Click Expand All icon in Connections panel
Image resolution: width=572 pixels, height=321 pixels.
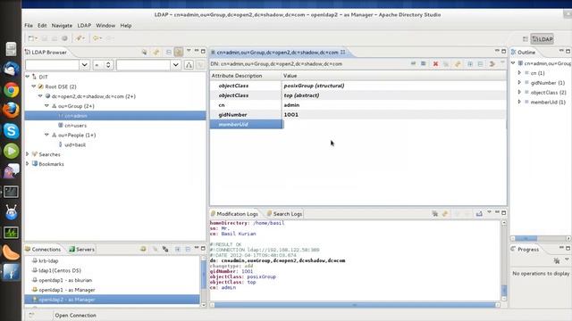coord(177,249)
